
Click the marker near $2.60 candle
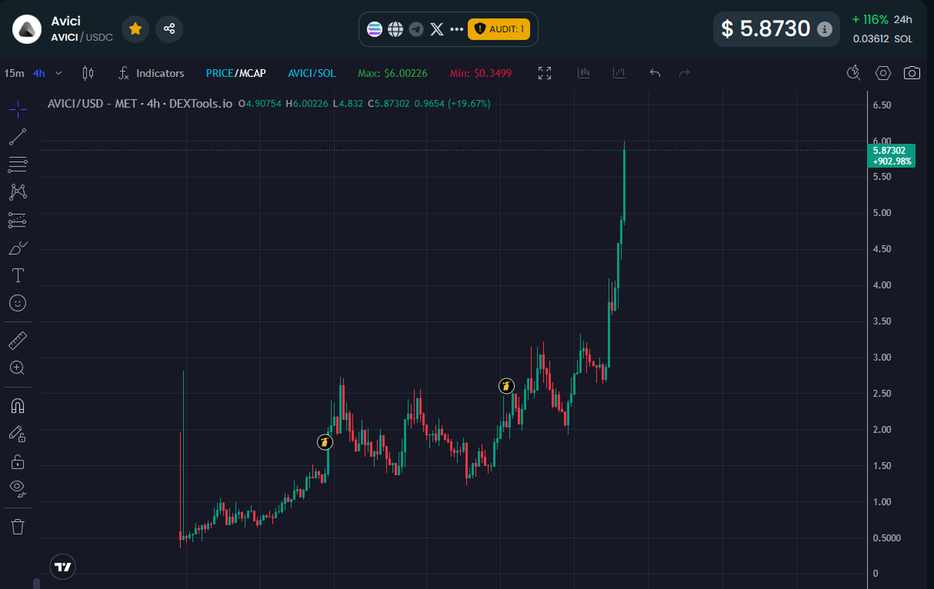[x=506, y=386]
